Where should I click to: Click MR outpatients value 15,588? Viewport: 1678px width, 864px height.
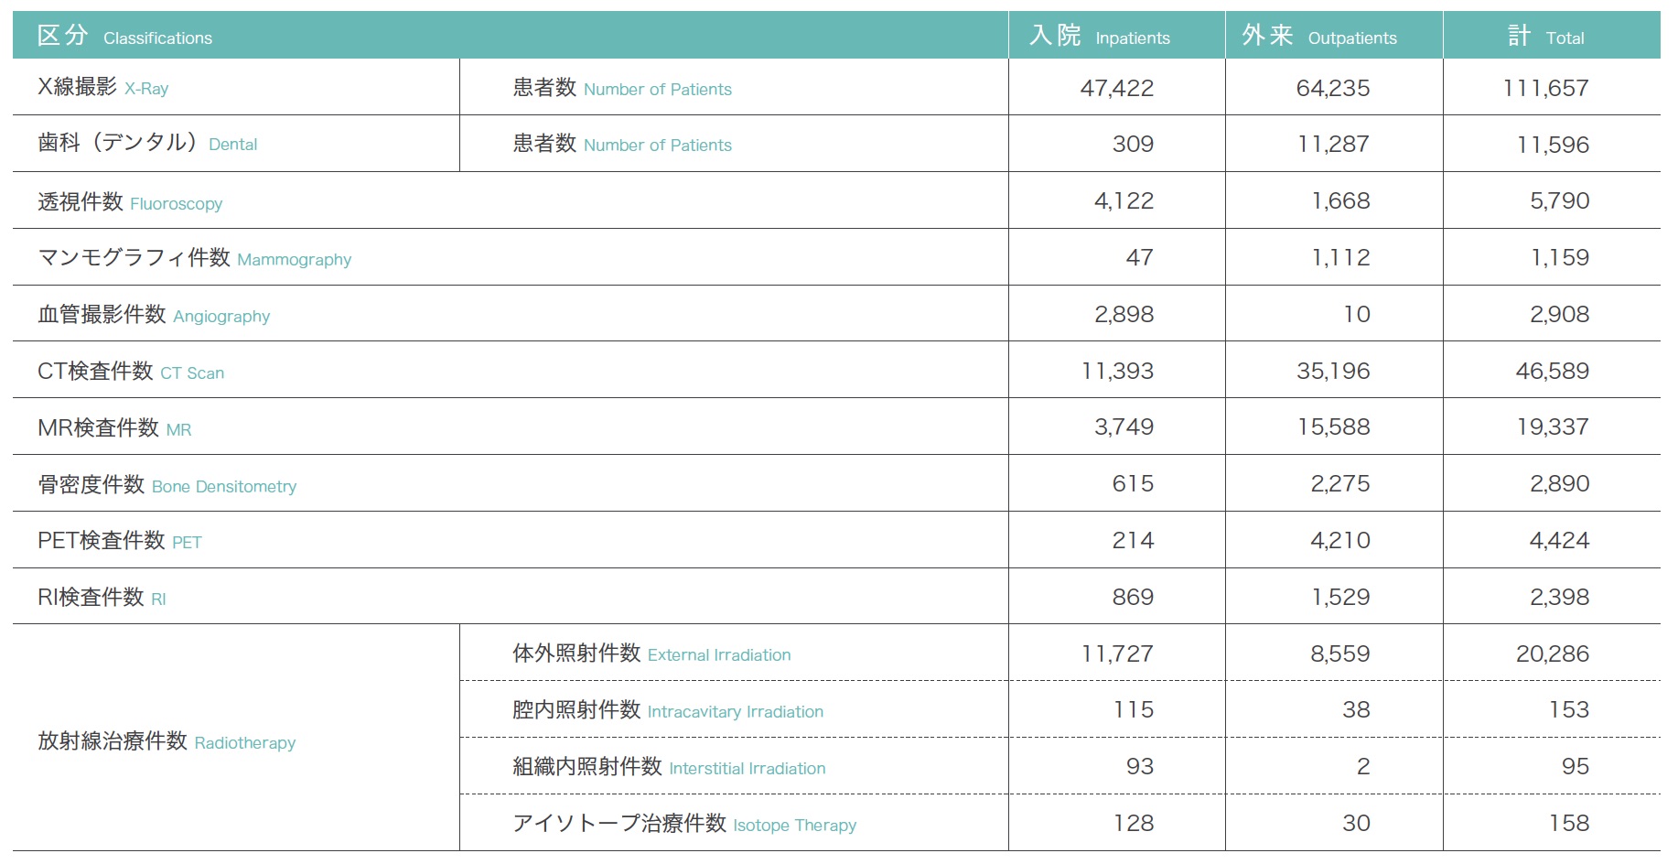pos(1334,427)
